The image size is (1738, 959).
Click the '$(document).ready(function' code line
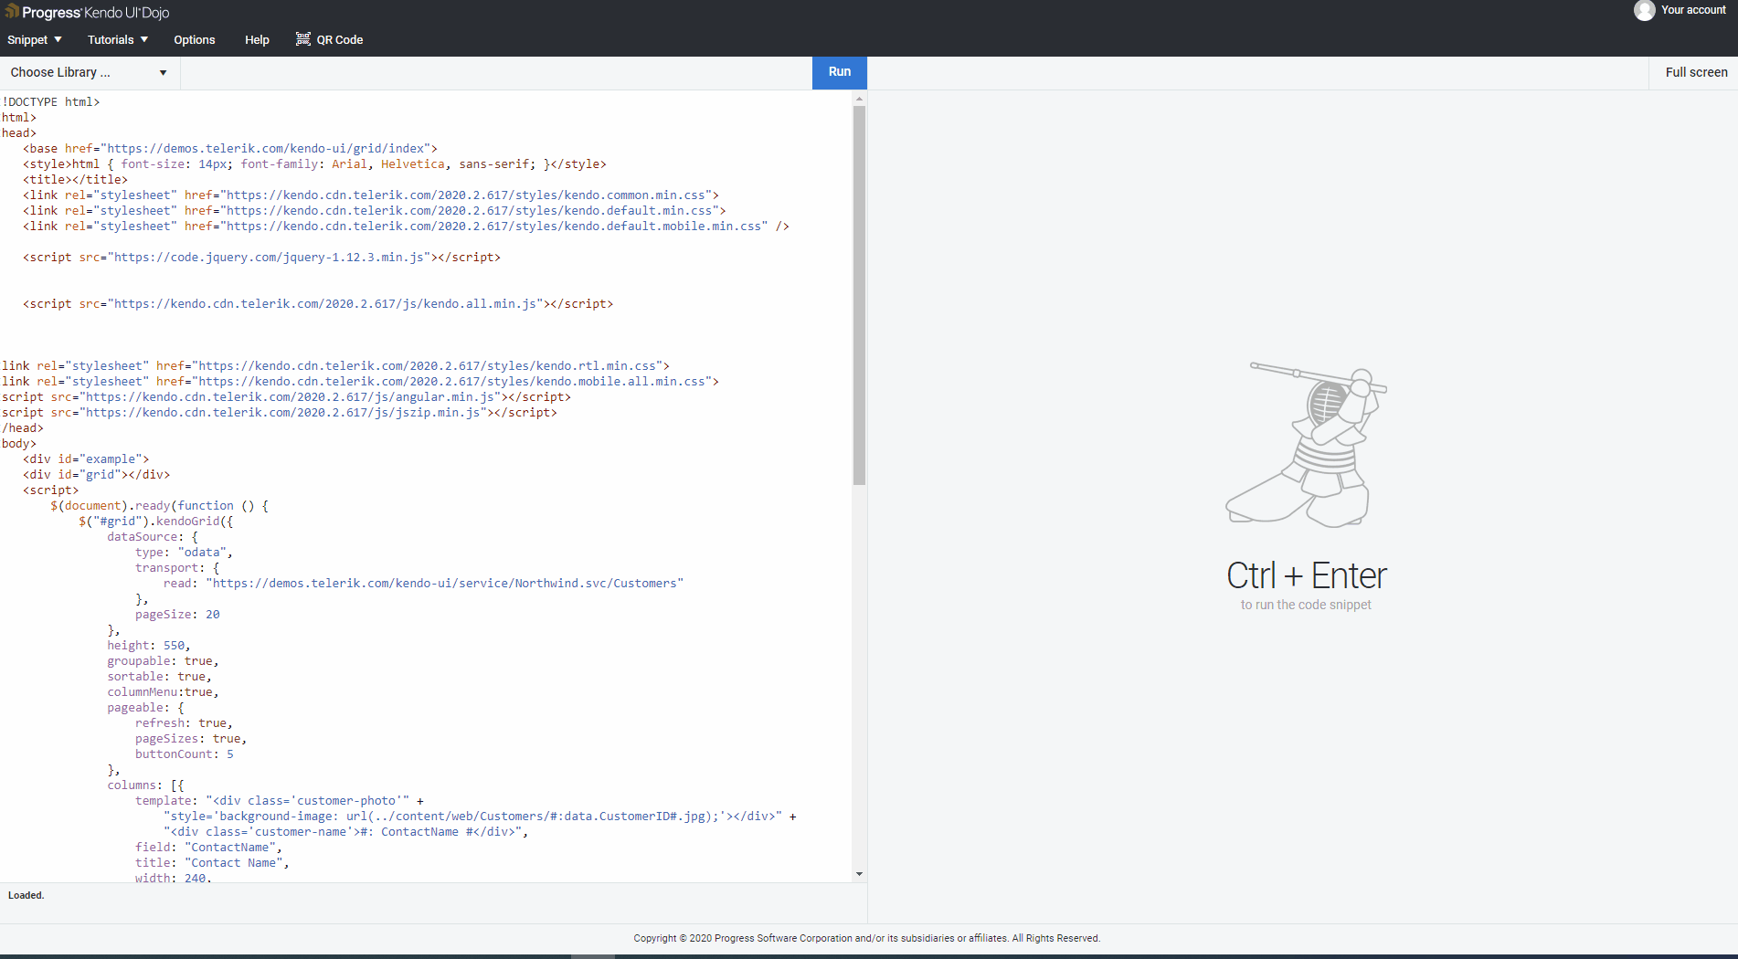pyautogui.click(x=160, y=506)
